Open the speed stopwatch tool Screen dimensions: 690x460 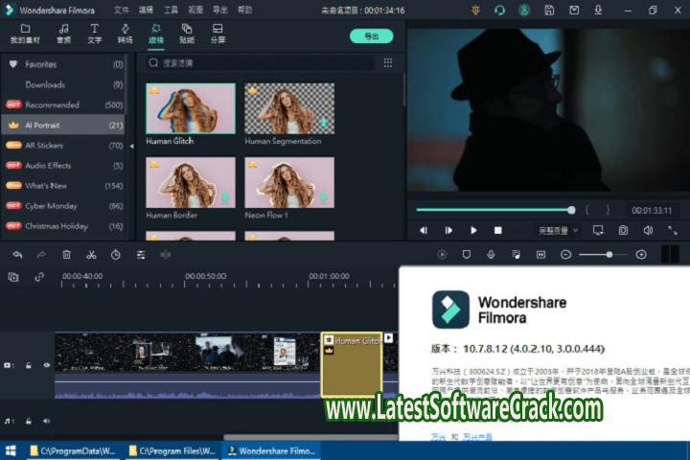tap(116, 254)
